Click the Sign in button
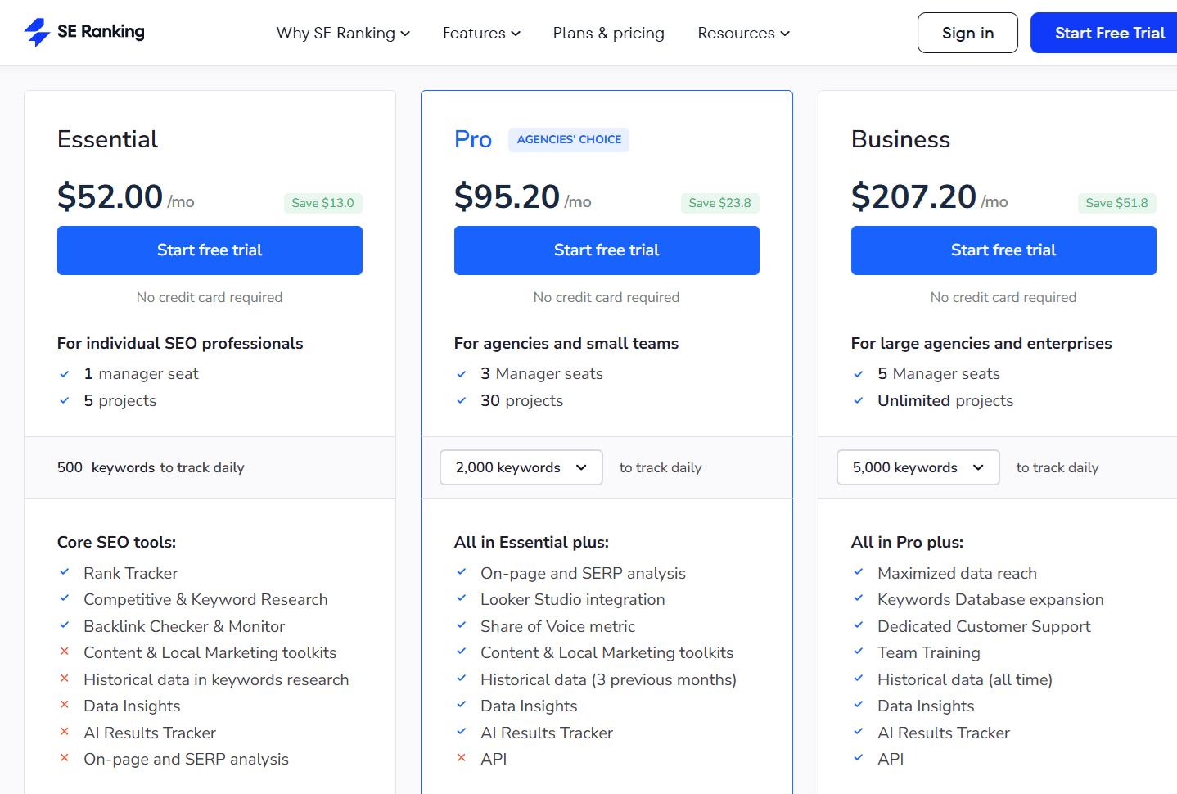The height and width of the screenshot is (794, 1177). click(967, 33)
